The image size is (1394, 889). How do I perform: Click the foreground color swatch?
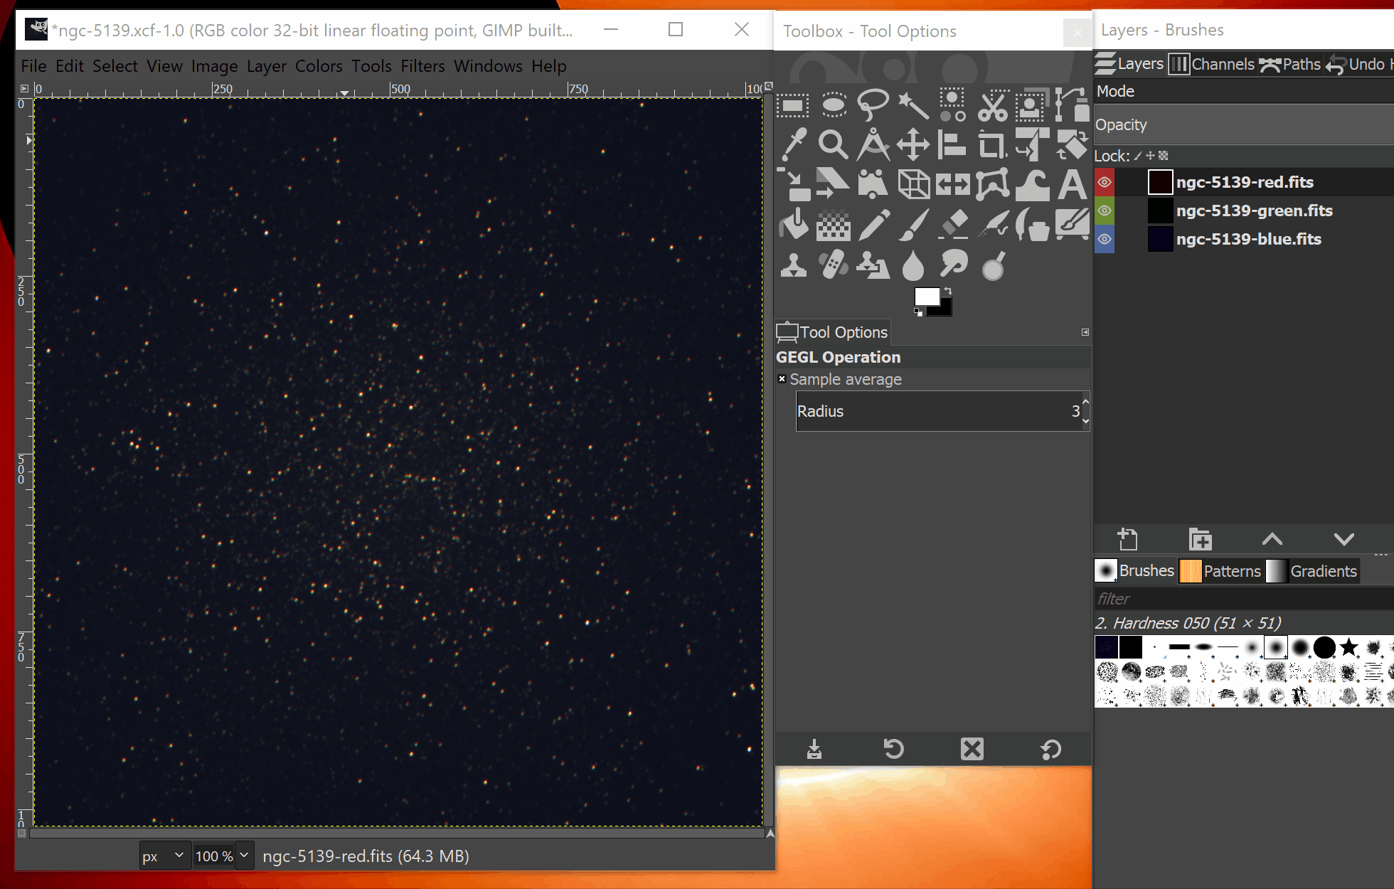pyautogui.click(x=926, y=297)
